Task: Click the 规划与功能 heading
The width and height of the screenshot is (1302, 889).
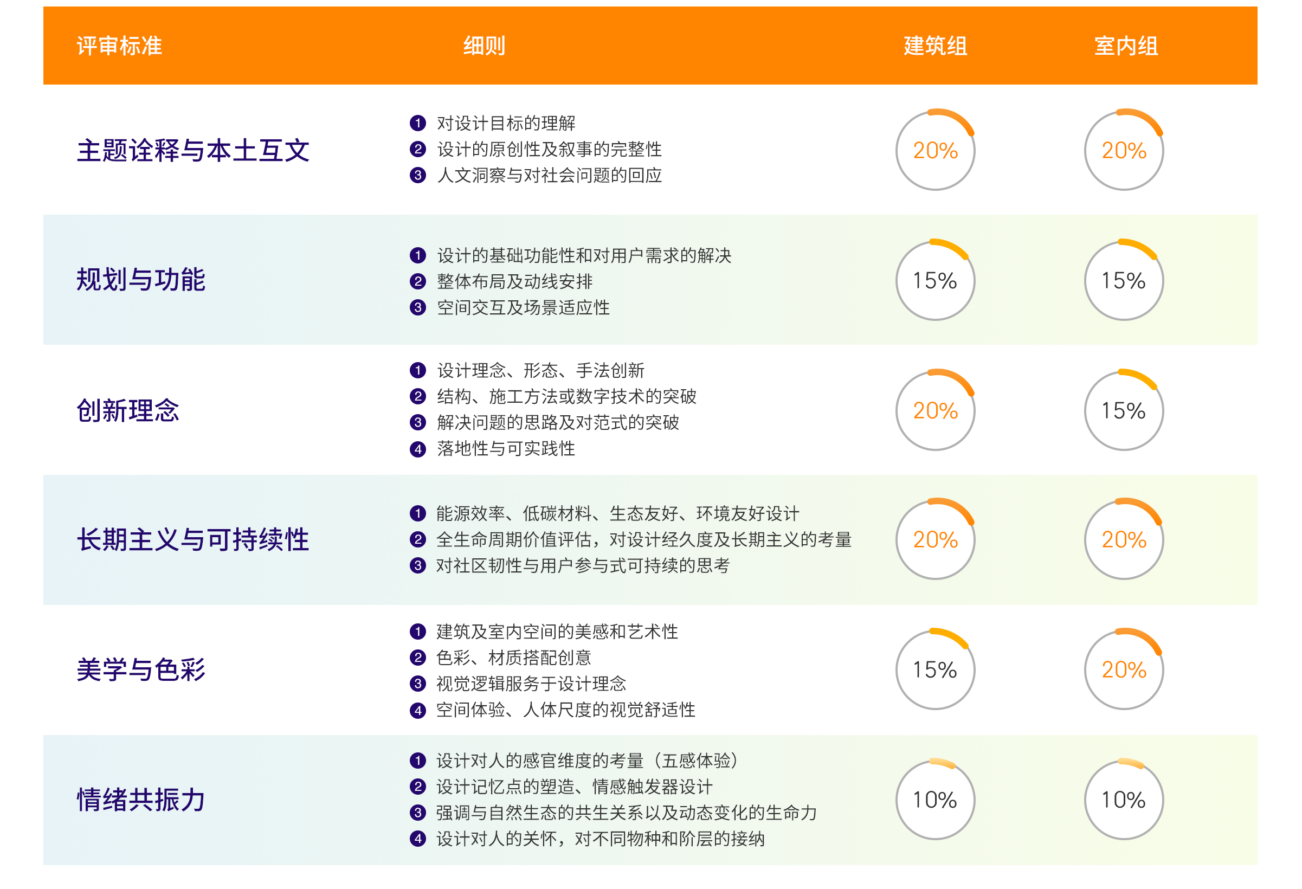Action: point(140,280)
